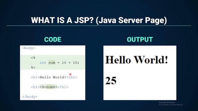Click the '<%' scriptlet opening line
This screenshot has height=111, width=198.
coord(33,58)
